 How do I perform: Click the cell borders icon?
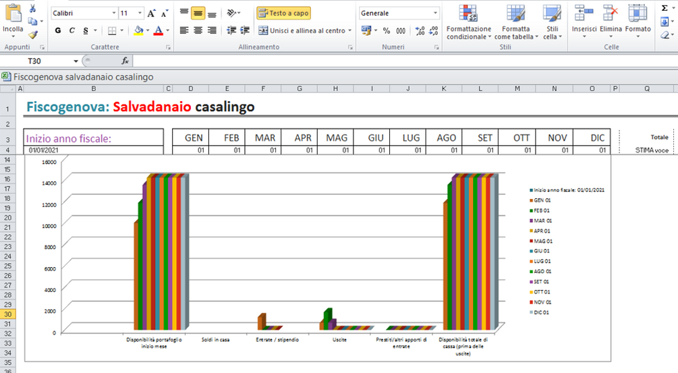click(112, 30)
